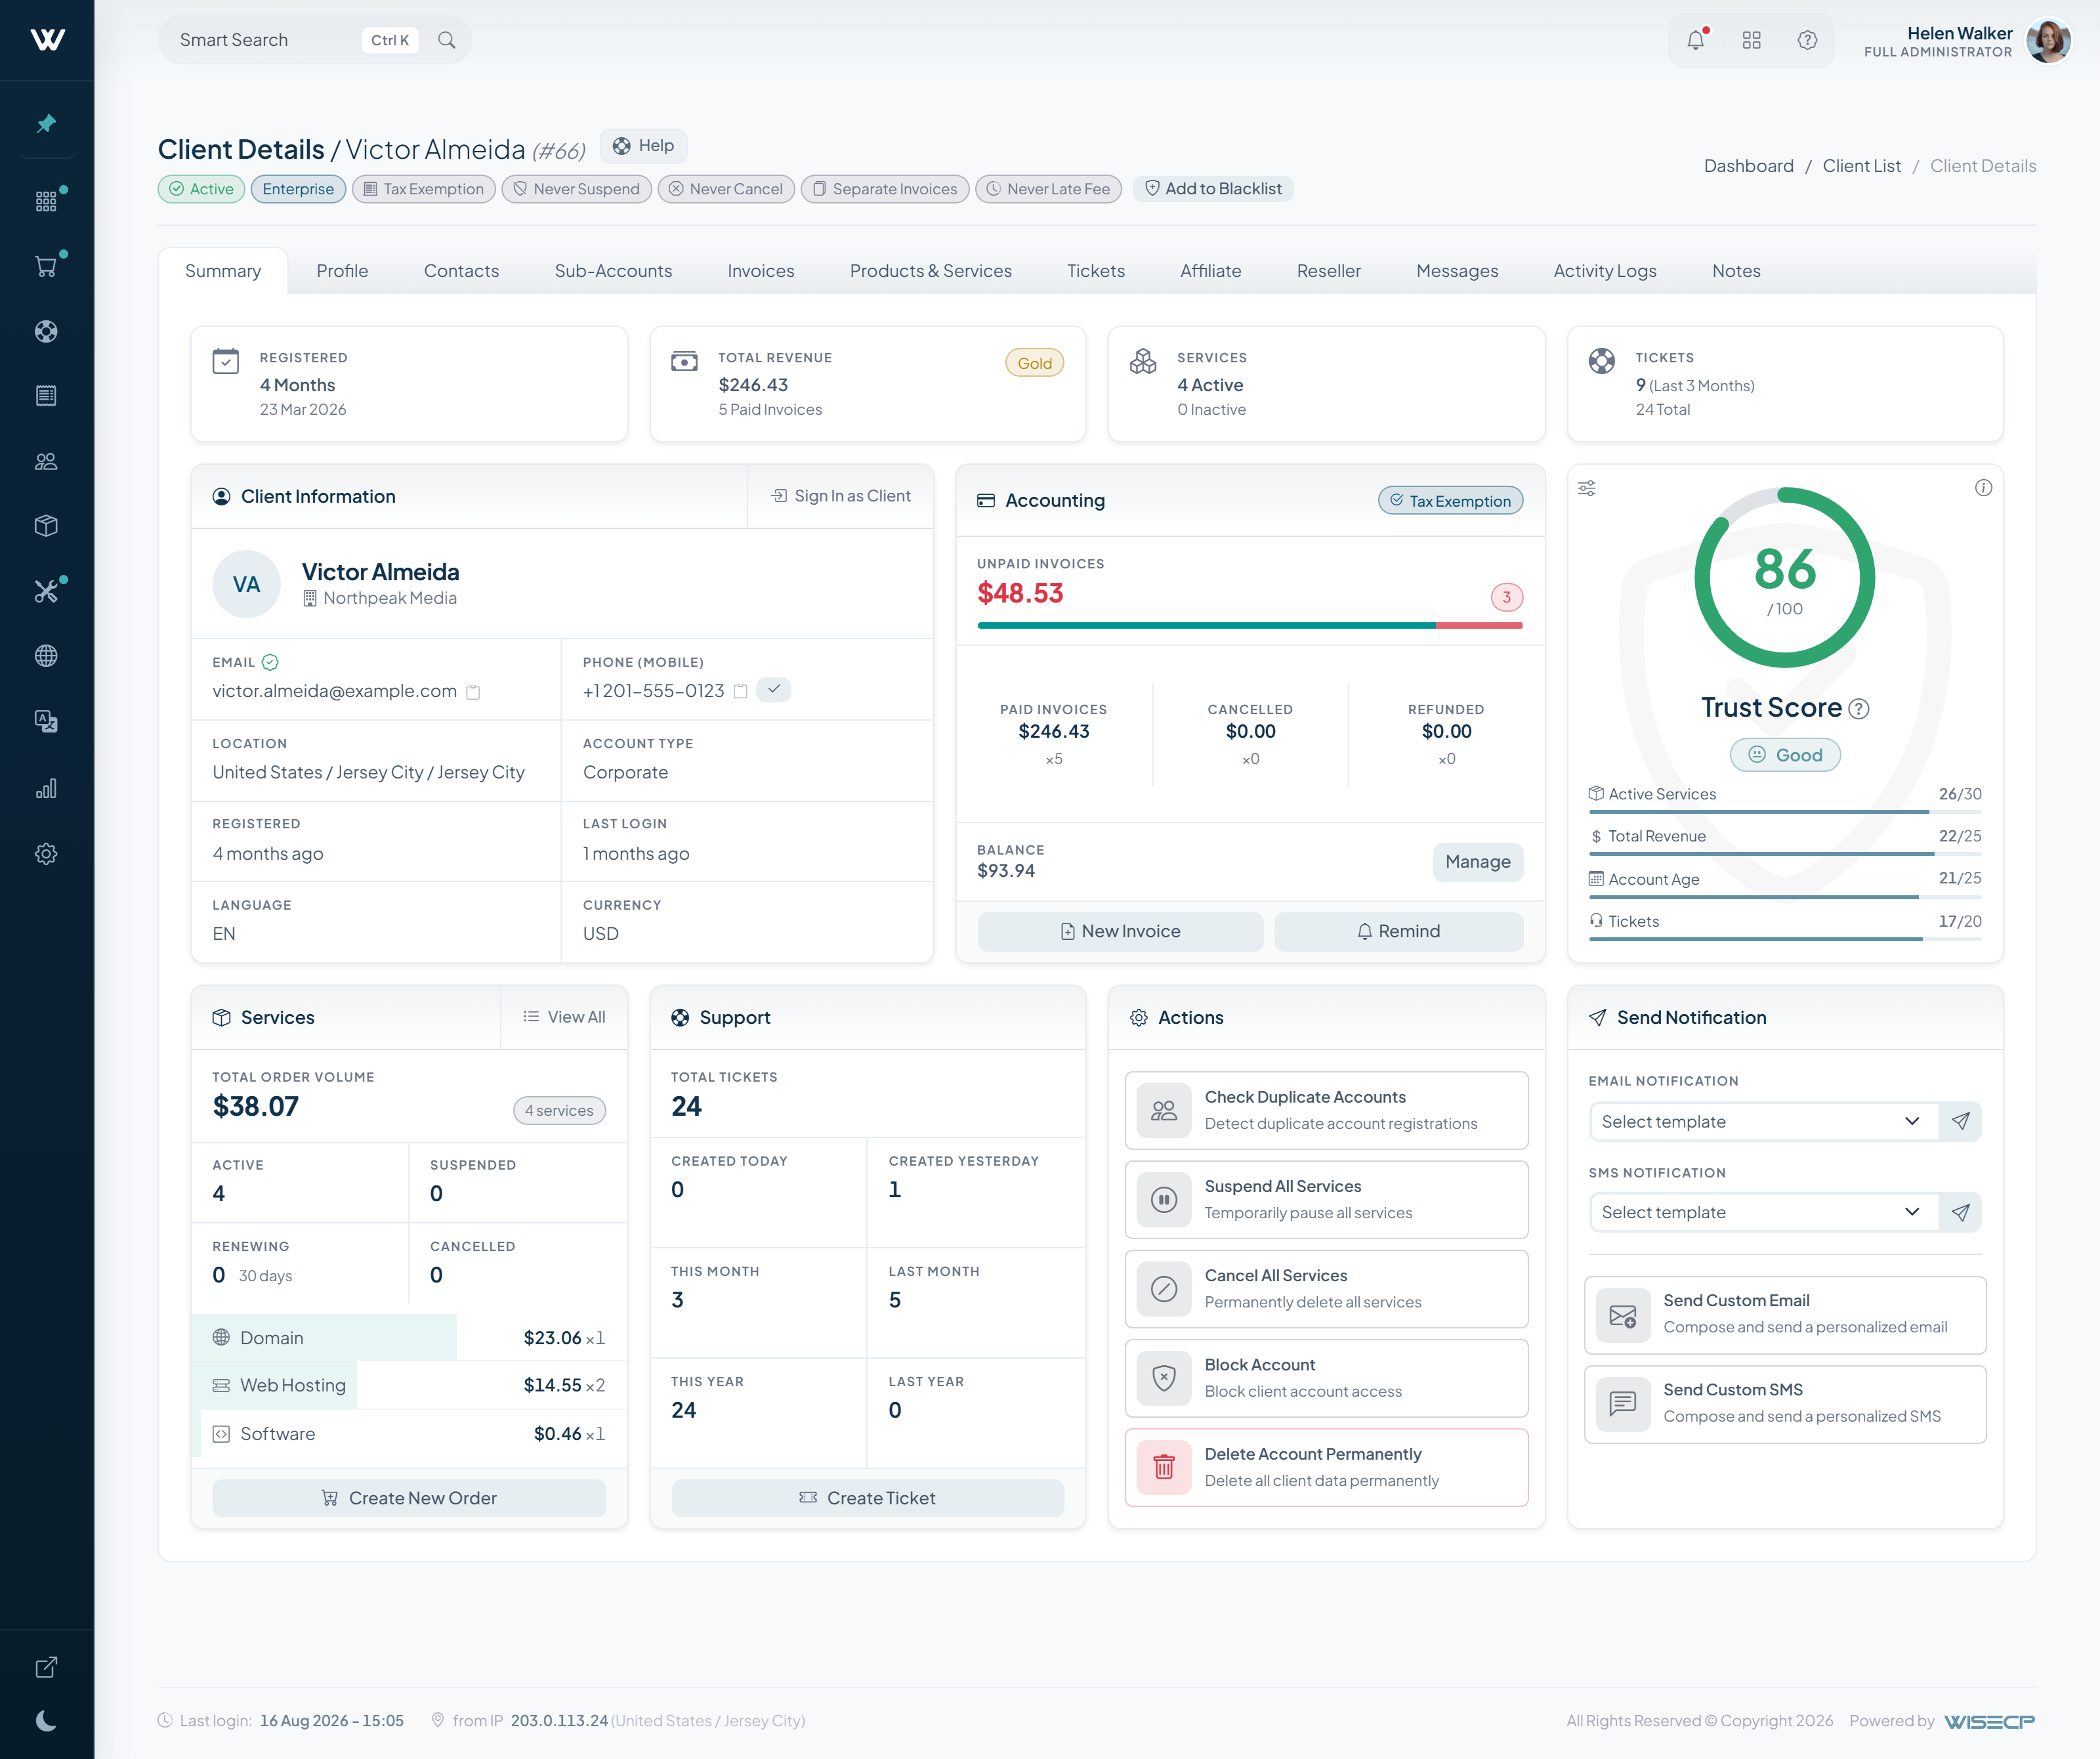Image resolution: width=2100 pixels, height=1759 pixels.
Task: Open the Activity Logs tab
Action: pos(1605,271)
